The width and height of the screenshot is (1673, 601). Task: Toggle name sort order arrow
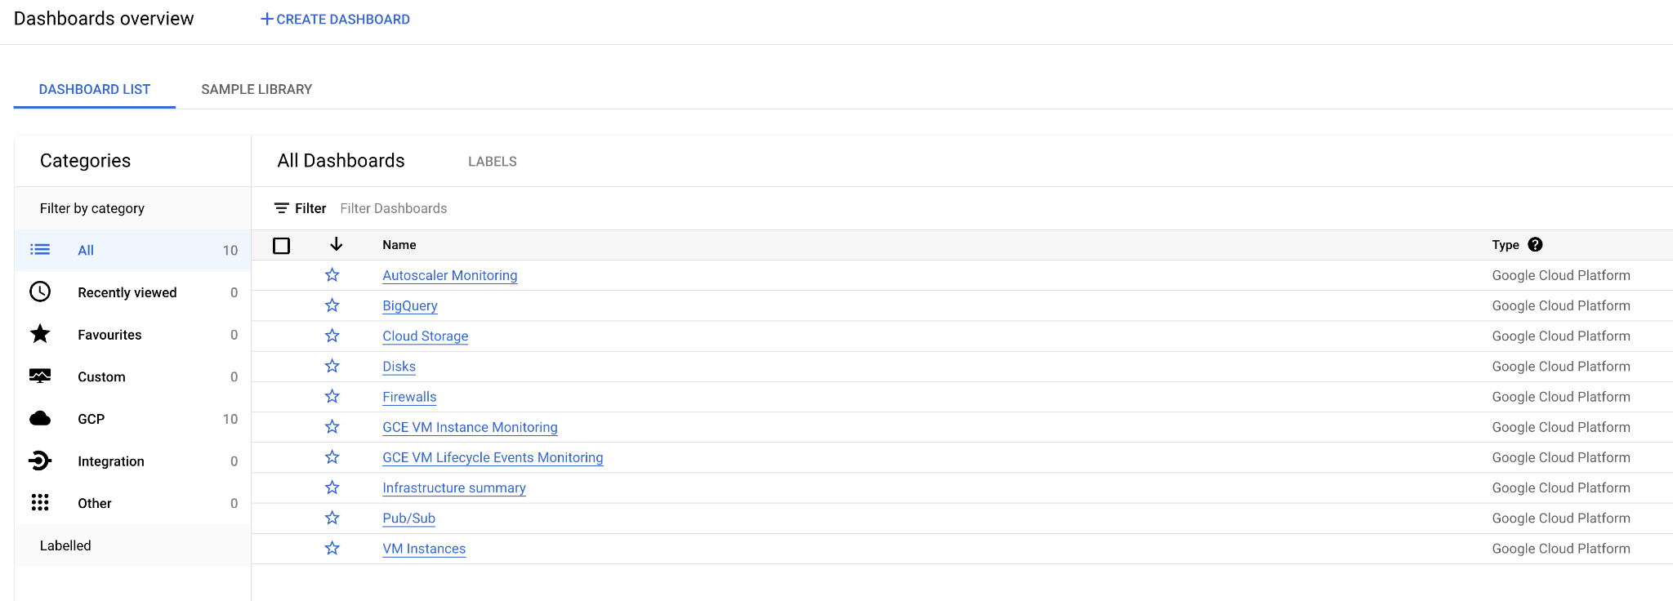coord(336,244)
